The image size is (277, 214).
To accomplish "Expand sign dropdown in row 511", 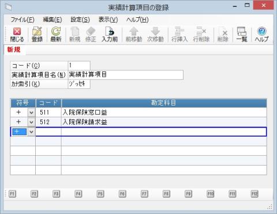I will 31,112.
